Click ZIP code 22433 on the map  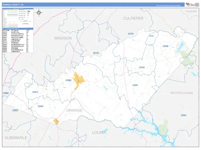pos(151,36)
